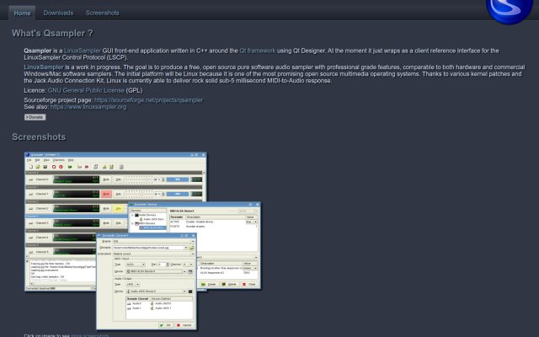The image size is (539, 337).
Task: Switch to the Downloads tab
Action: tap(58, 13)
